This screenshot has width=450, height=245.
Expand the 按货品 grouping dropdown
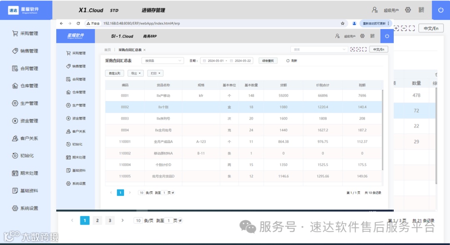click(x=163, y=61)
